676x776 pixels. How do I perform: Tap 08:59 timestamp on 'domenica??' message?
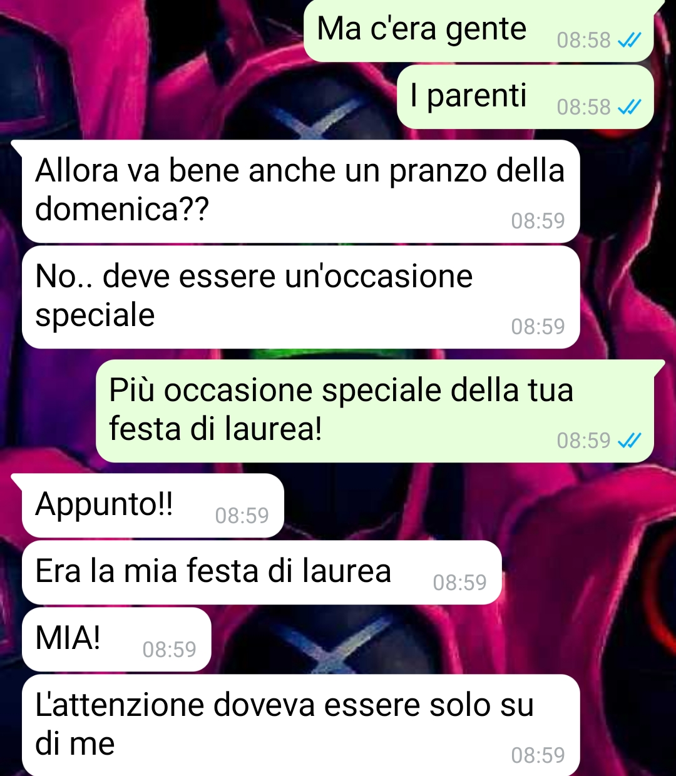pyautogui.click(x=538, y=221)
